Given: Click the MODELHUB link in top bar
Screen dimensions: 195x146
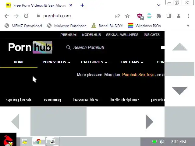Looking at the screenshot, I should point(91,35).
